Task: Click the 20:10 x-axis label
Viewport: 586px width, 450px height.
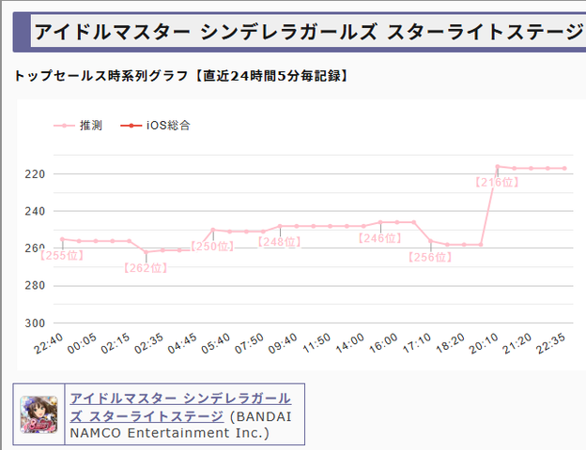Action: tap(484, 343)
